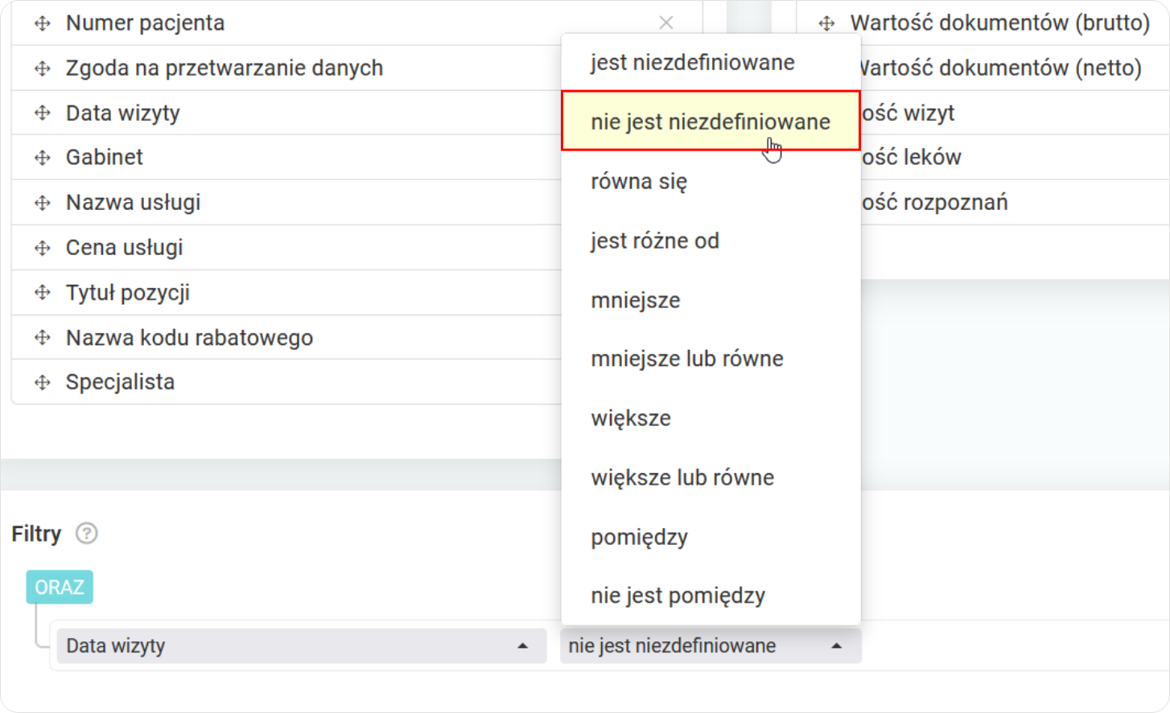This screenshot has width=1170, height=713.
Task: Select 'pomiędzy' condition
Action: (x=711, y=537)
